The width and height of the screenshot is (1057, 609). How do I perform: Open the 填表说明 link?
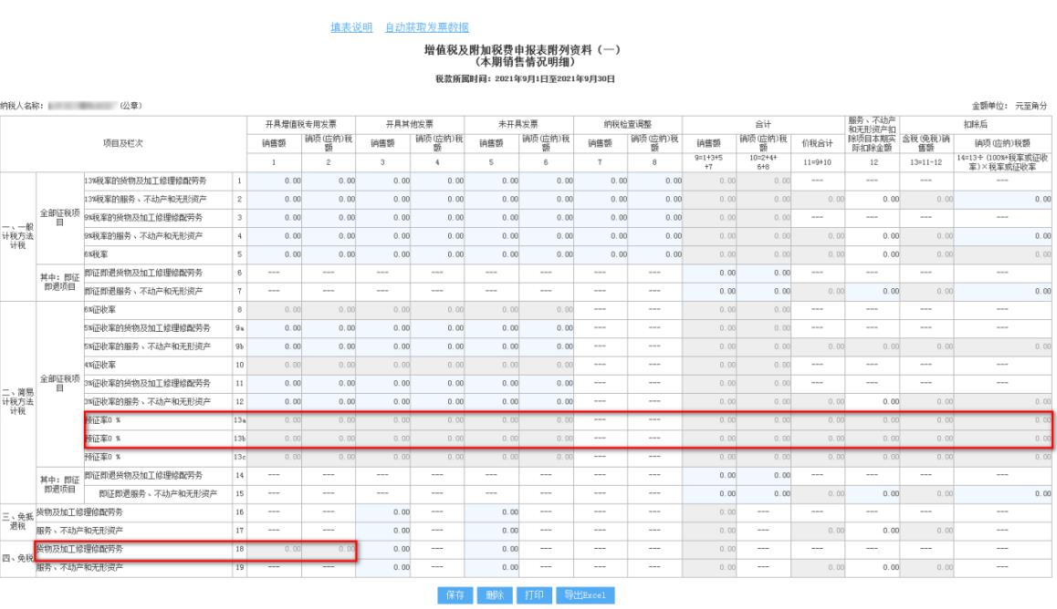click(x=351, y=28)
